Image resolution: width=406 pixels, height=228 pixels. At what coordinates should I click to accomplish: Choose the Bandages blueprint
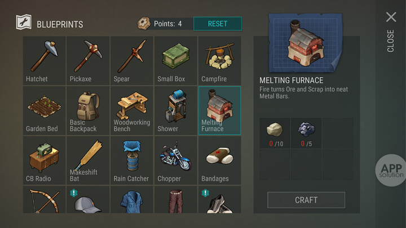(x=219, y=160)
